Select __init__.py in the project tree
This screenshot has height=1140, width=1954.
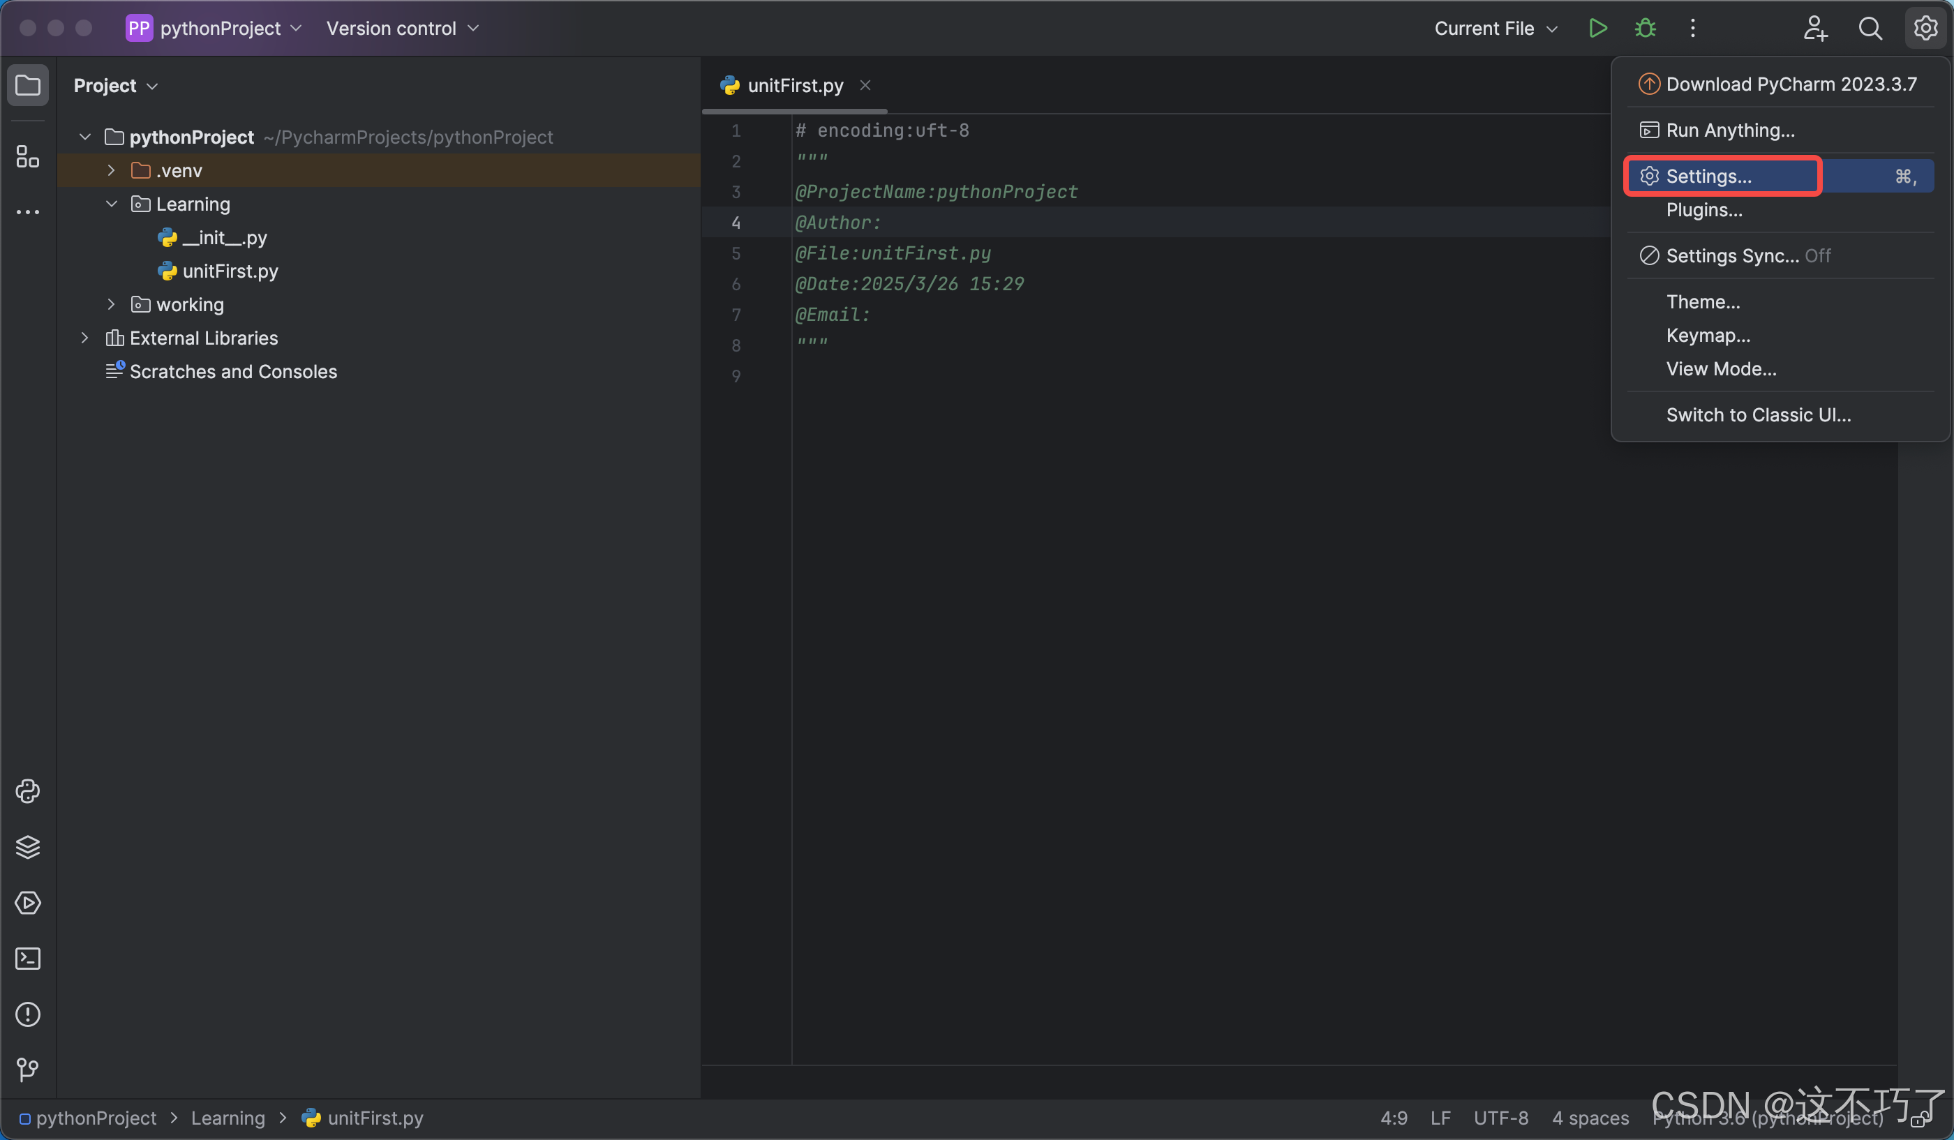[x=224, y=238]
